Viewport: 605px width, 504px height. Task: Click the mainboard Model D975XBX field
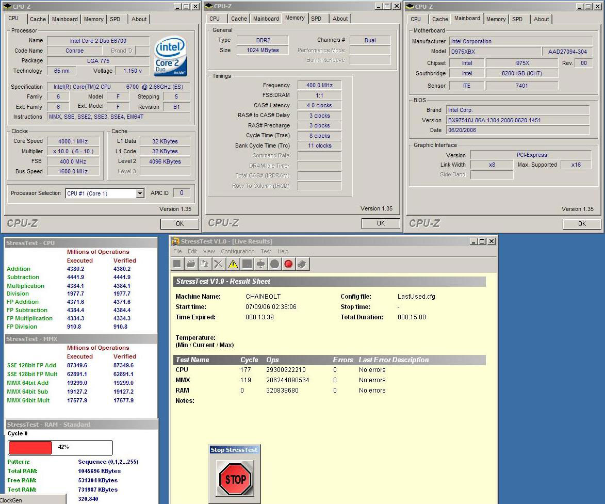click(495, 51)
